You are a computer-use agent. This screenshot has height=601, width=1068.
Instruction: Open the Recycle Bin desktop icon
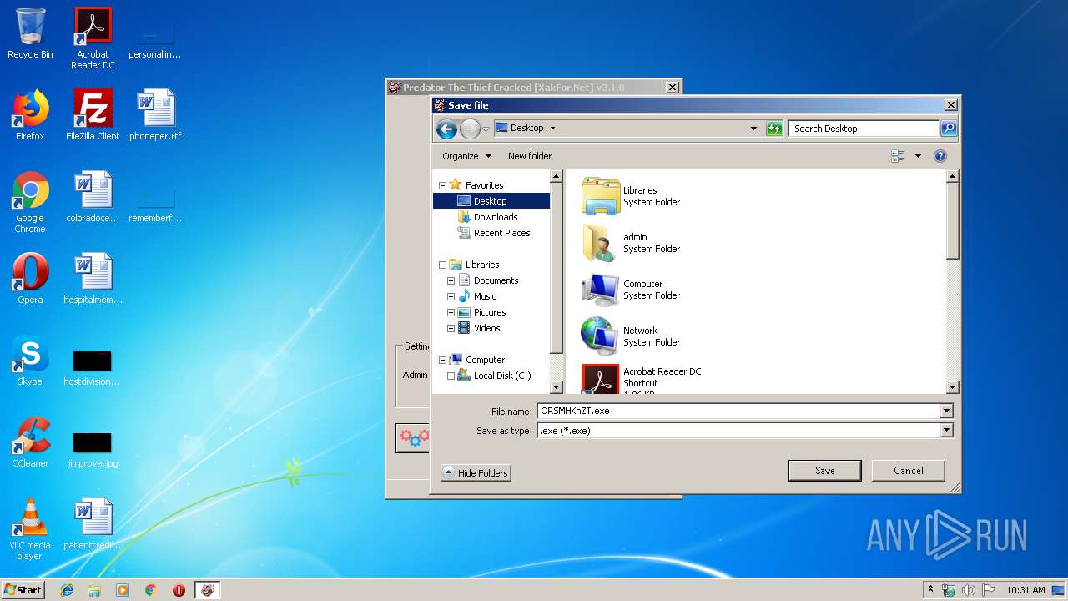tap(30, 33)
